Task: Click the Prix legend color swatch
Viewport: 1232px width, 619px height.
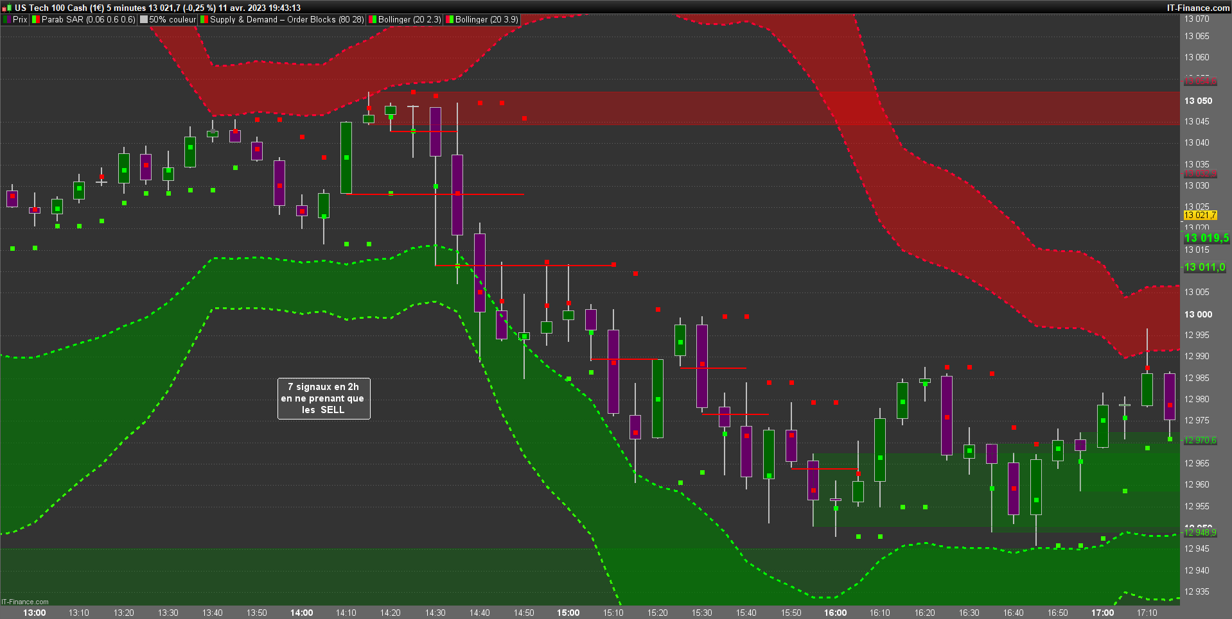Action: click(7, 20)
